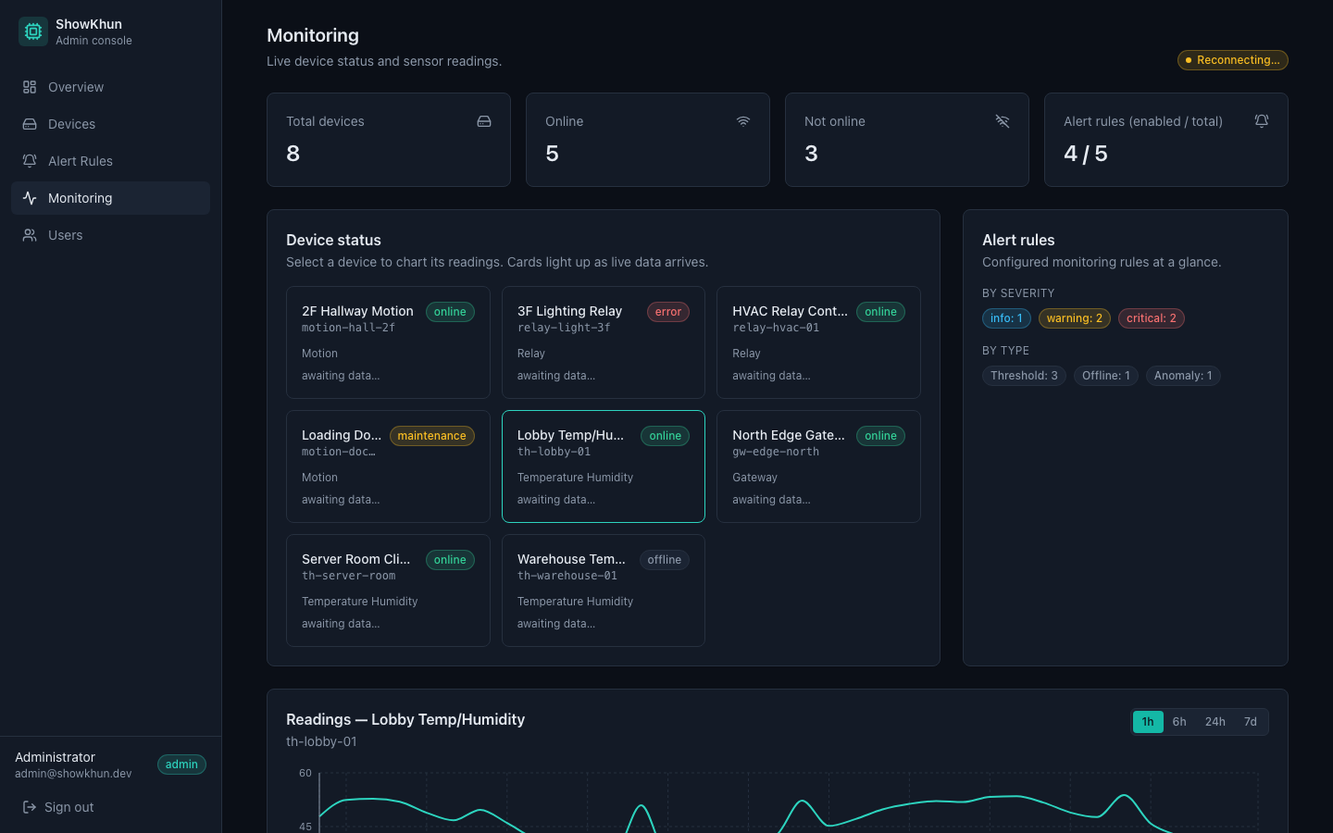
Task: Select the Warehouse Temp device card
Action: [x=604, y=591]
